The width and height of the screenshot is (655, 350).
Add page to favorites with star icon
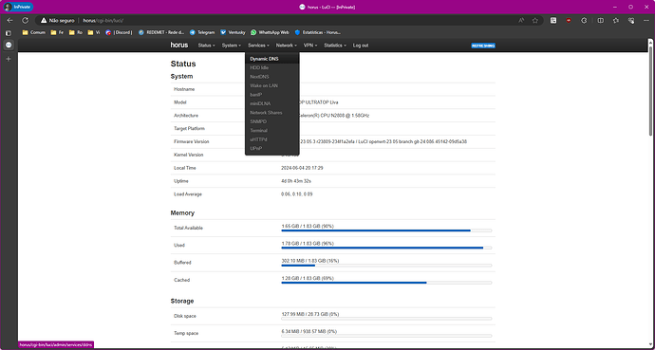tap(535, 21)
